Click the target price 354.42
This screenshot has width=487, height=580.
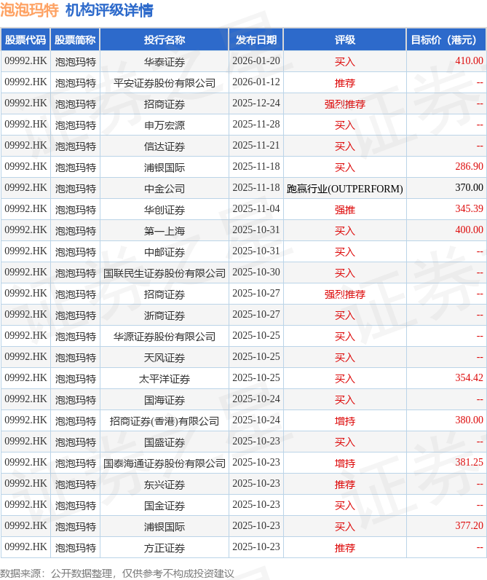pos(469,377)
